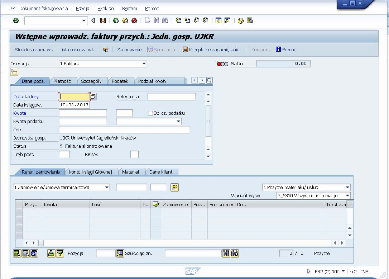Viewport: 389px width, 279px height.
Task: Switch to the Płatność tab
Action: [62, 81]
